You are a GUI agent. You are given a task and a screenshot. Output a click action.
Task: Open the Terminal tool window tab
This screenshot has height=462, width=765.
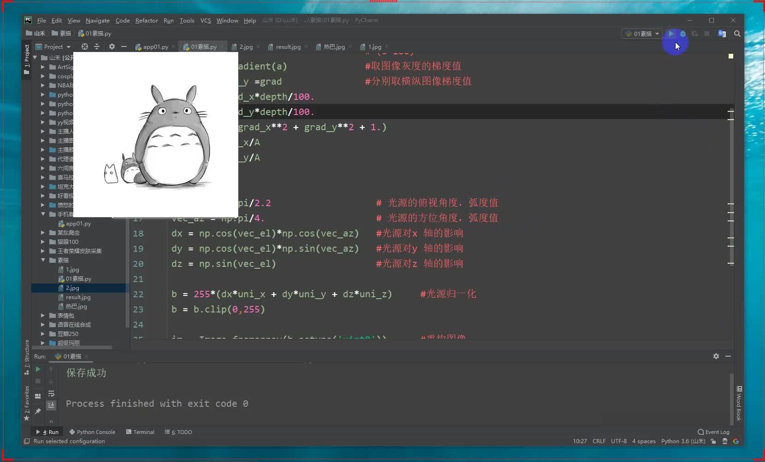pyautogui.click(x=140, y=432)
